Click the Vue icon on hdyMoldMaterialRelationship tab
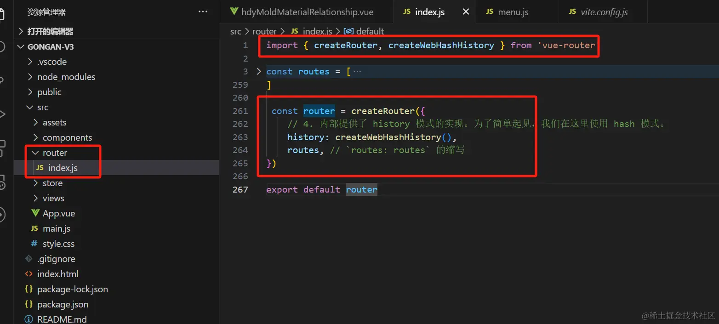 (x=234, y=11)
